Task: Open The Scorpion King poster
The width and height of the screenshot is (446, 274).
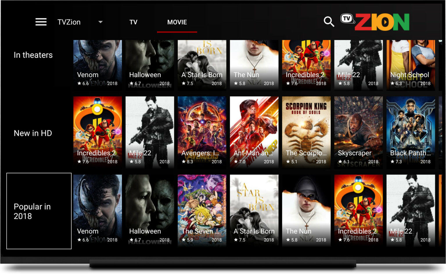Action: point(306,132)
